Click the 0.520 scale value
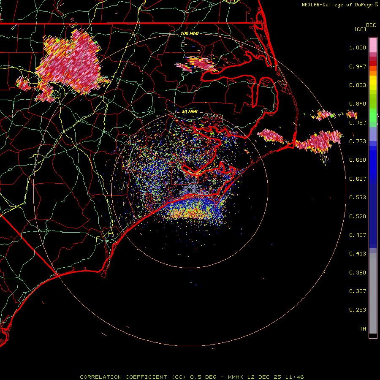The width and height of the screenshot is (380, 380). pyautogui.click(x=358, y=217)
